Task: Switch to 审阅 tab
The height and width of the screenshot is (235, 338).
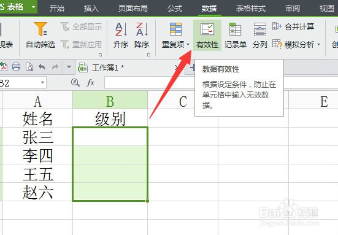Action: (293, 9)
